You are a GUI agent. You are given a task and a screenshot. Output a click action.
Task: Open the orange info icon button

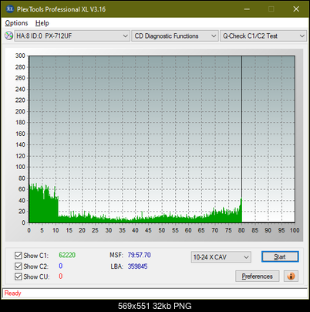291,276
